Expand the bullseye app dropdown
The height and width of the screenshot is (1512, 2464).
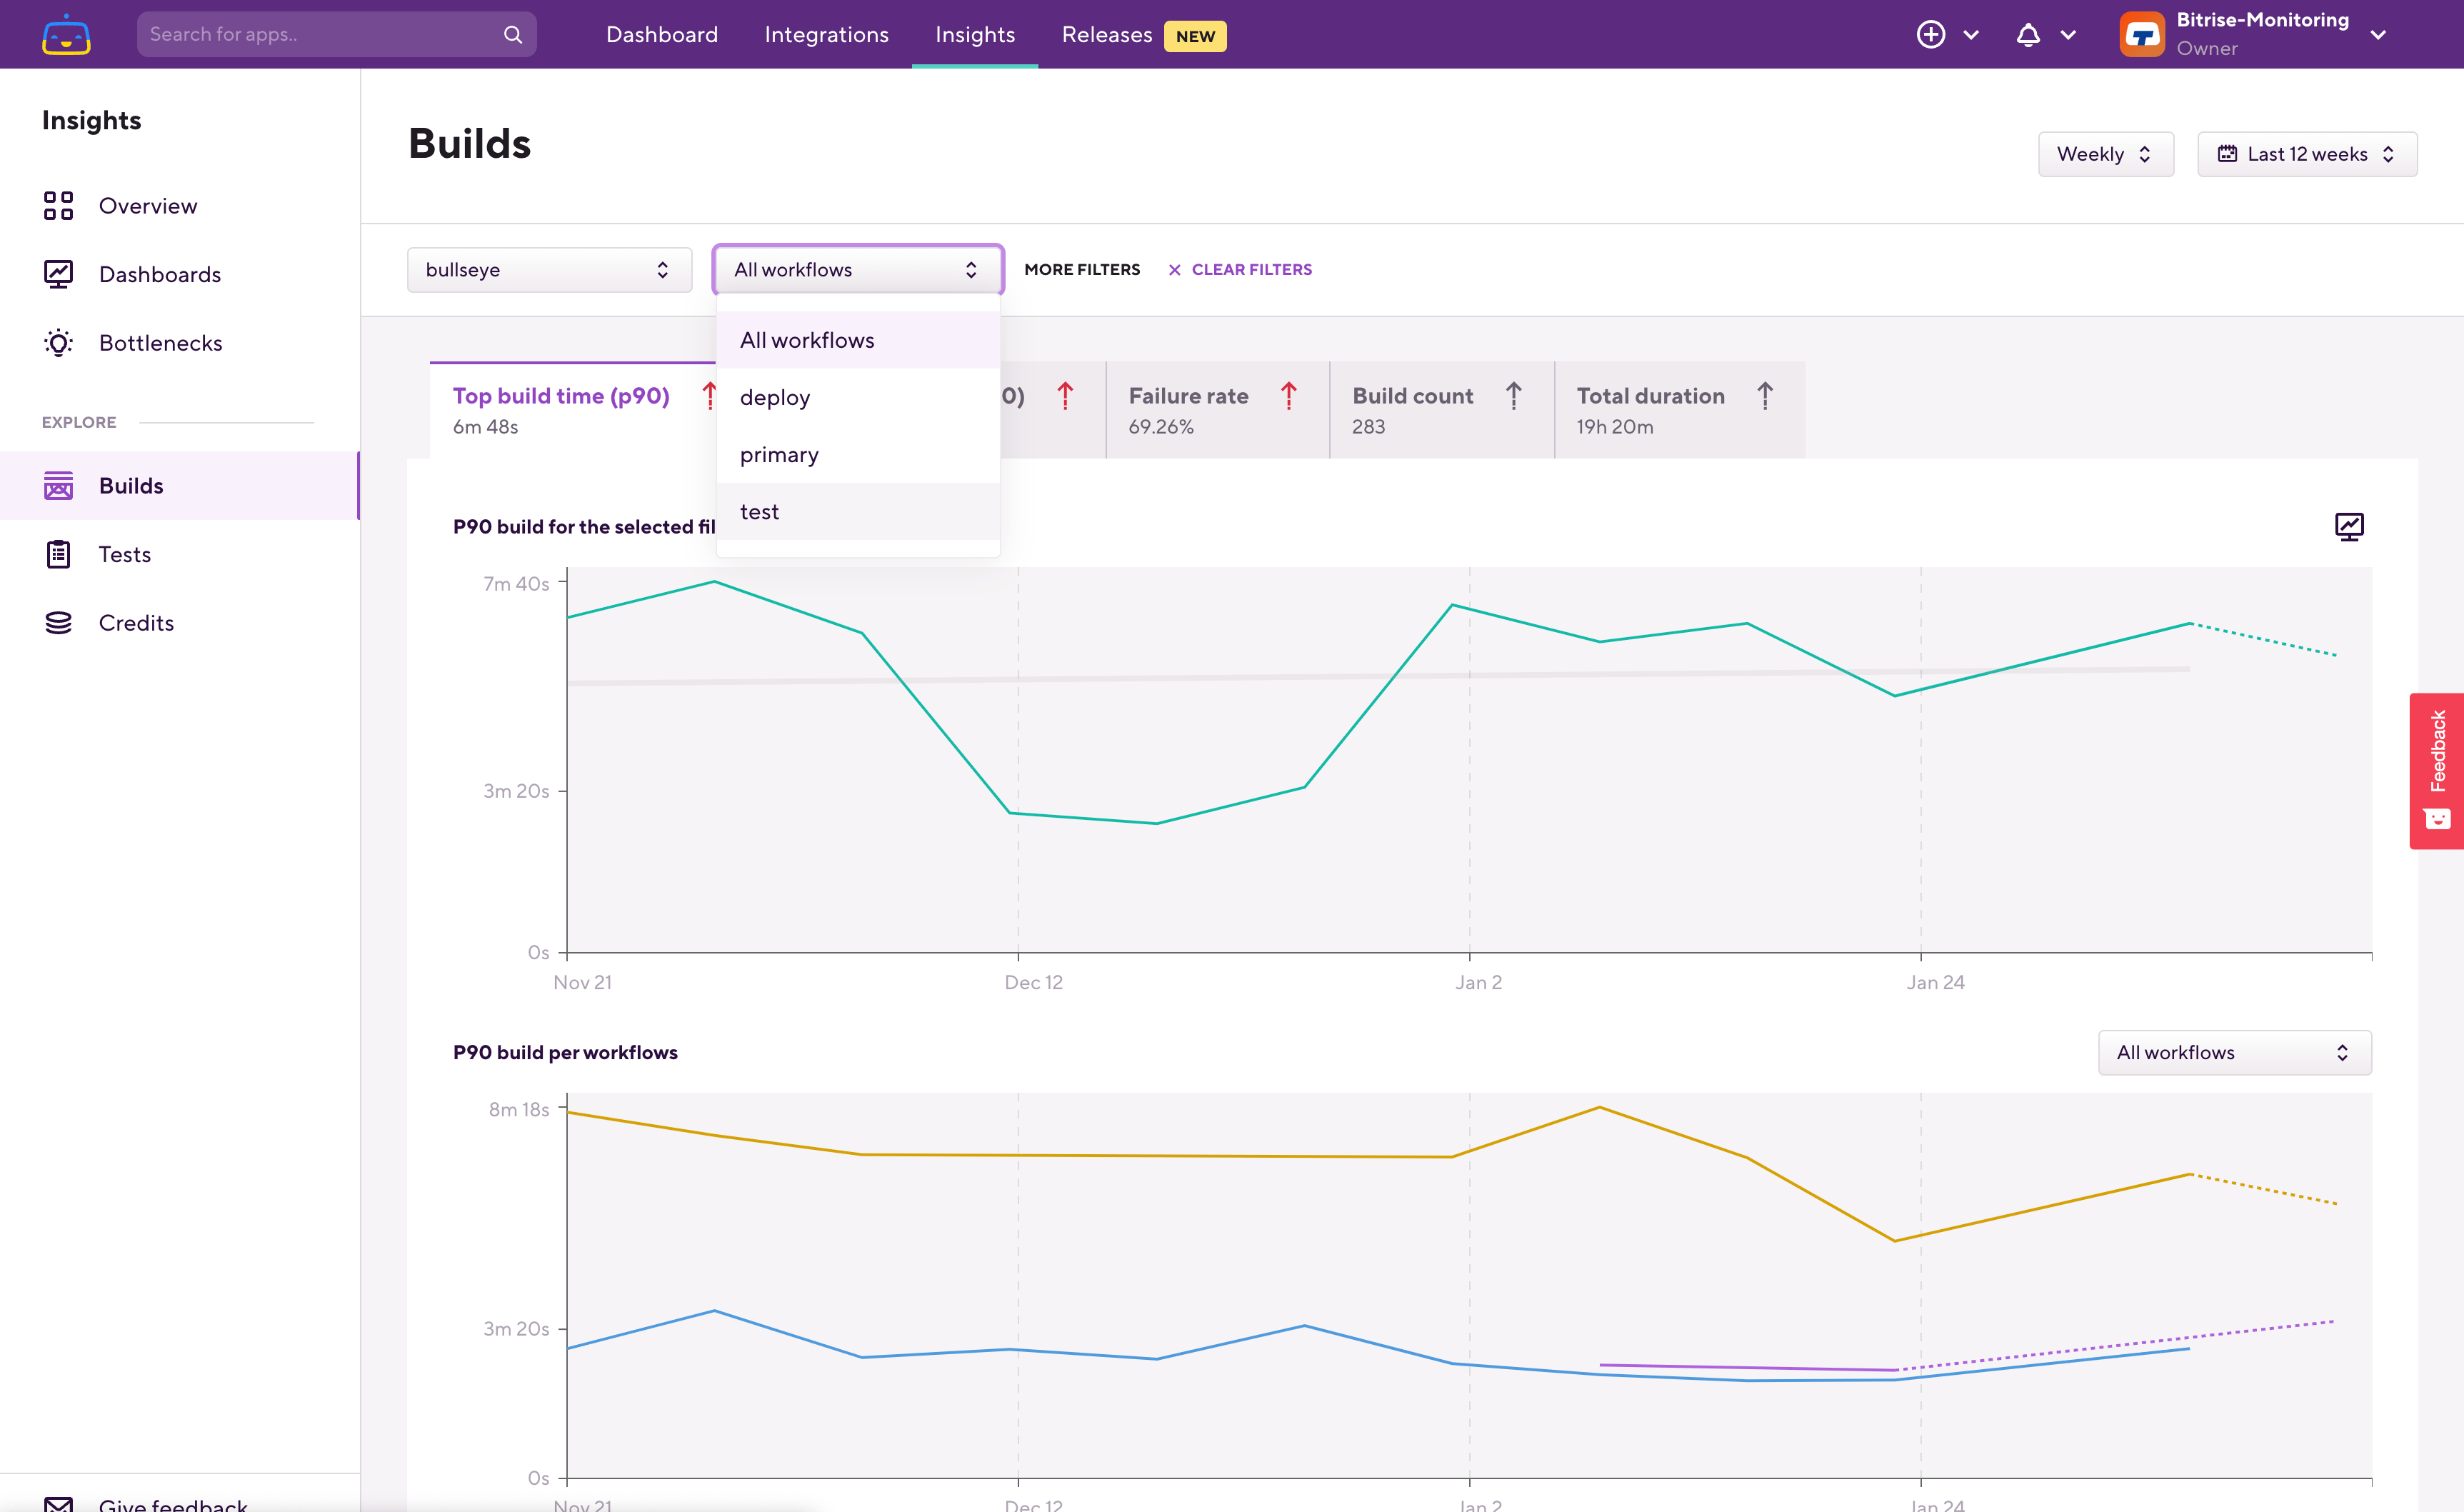point(549,270)
